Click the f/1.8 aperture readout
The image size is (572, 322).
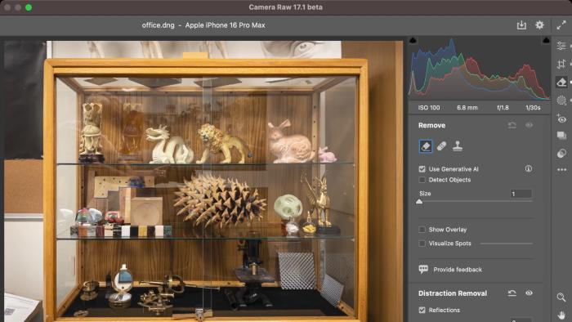coord(503,108)
